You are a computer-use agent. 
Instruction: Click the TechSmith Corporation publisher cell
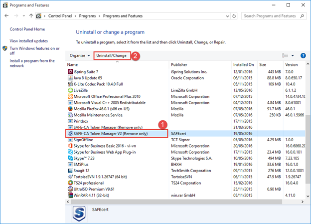click(x=191, y=171)
